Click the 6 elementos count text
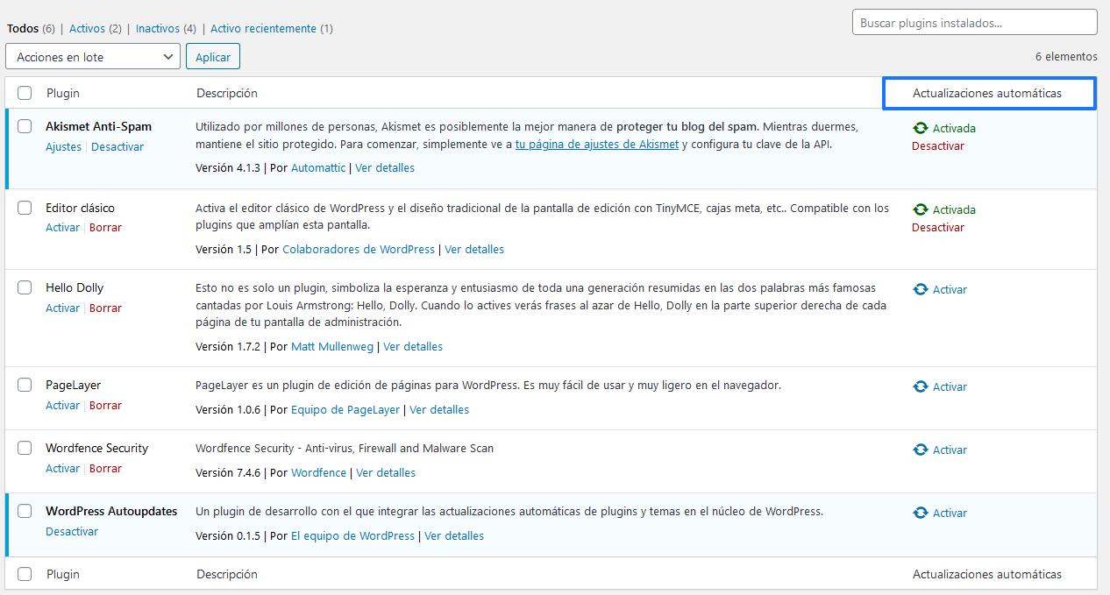 click(1066, 56)
